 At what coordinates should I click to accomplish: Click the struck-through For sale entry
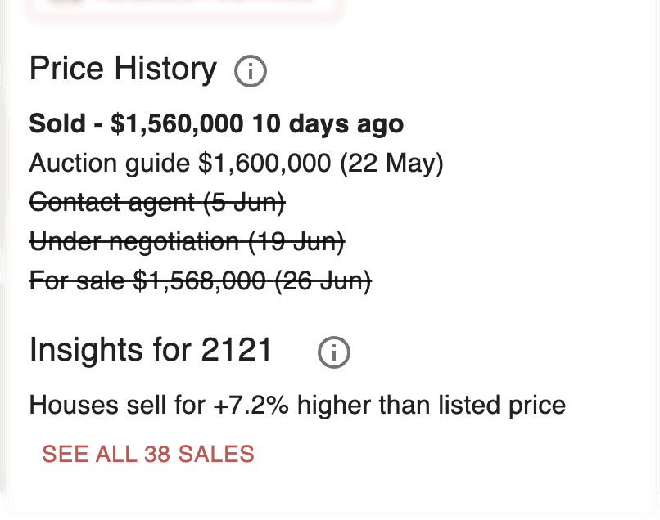(201, 280)
